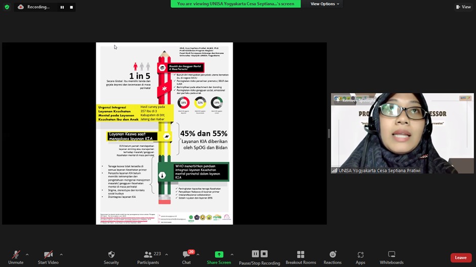Open the Apps panel
This screenshot has height=267, width=476.
tap(360, 257)
